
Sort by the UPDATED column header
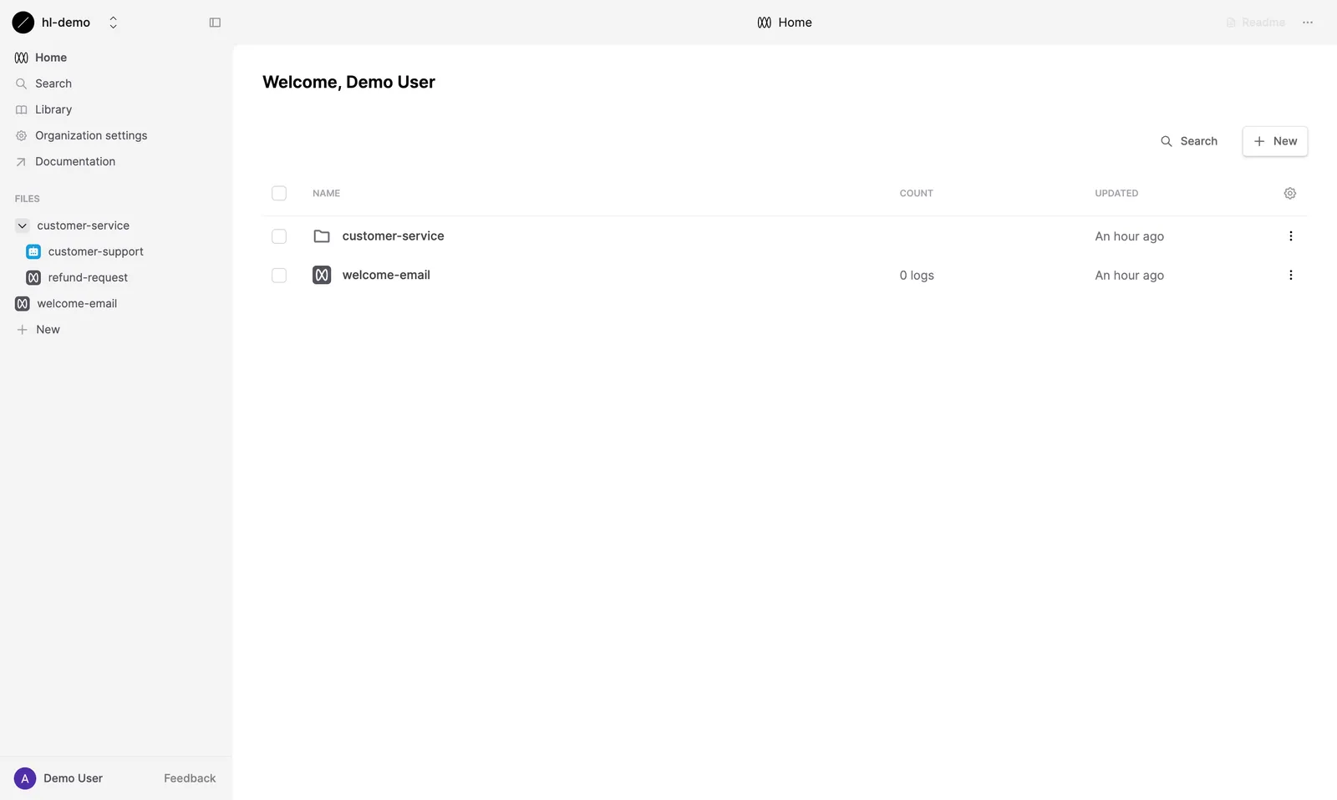point(1116,193)
